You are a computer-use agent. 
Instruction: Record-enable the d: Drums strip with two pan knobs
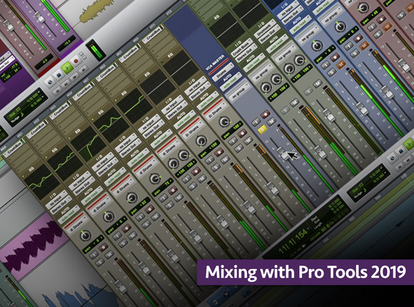(x=197, y=171)
